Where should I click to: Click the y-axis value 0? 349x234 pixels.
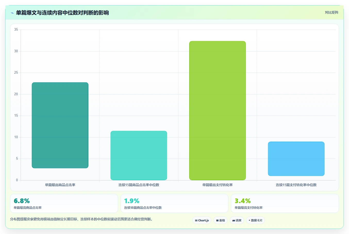coord(17,180)
